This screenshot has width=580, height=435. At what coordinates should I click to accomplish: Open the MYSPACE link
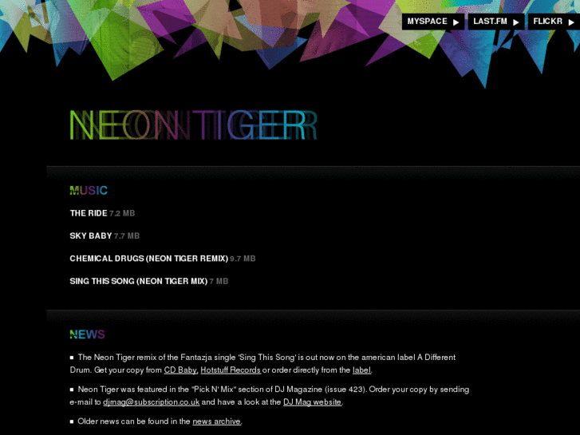point(433,22)
